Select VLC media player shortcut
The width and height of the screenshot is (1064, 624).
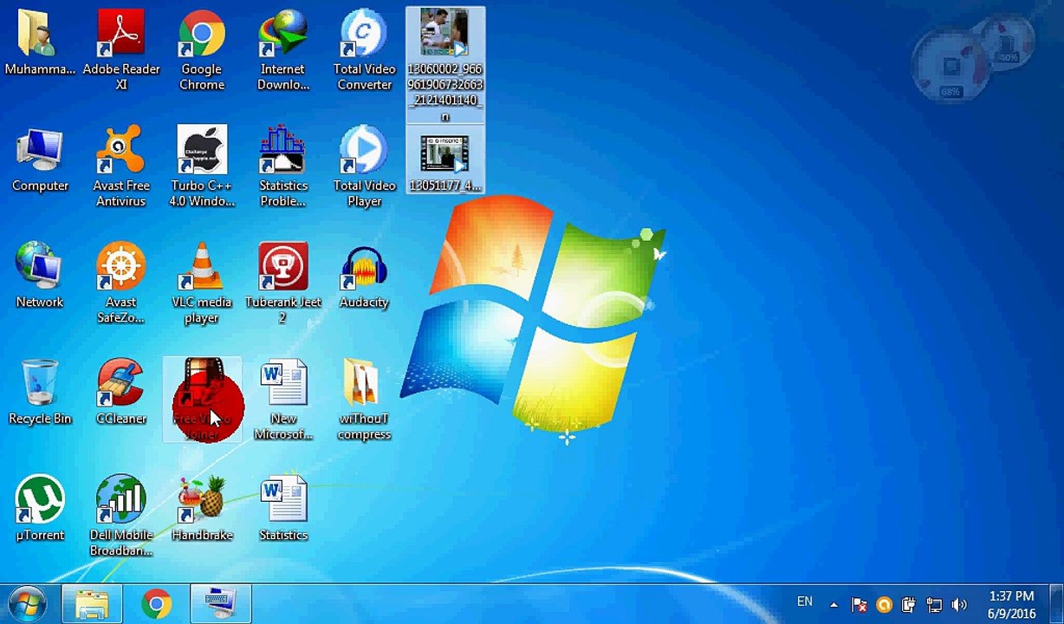coord(202,283)
